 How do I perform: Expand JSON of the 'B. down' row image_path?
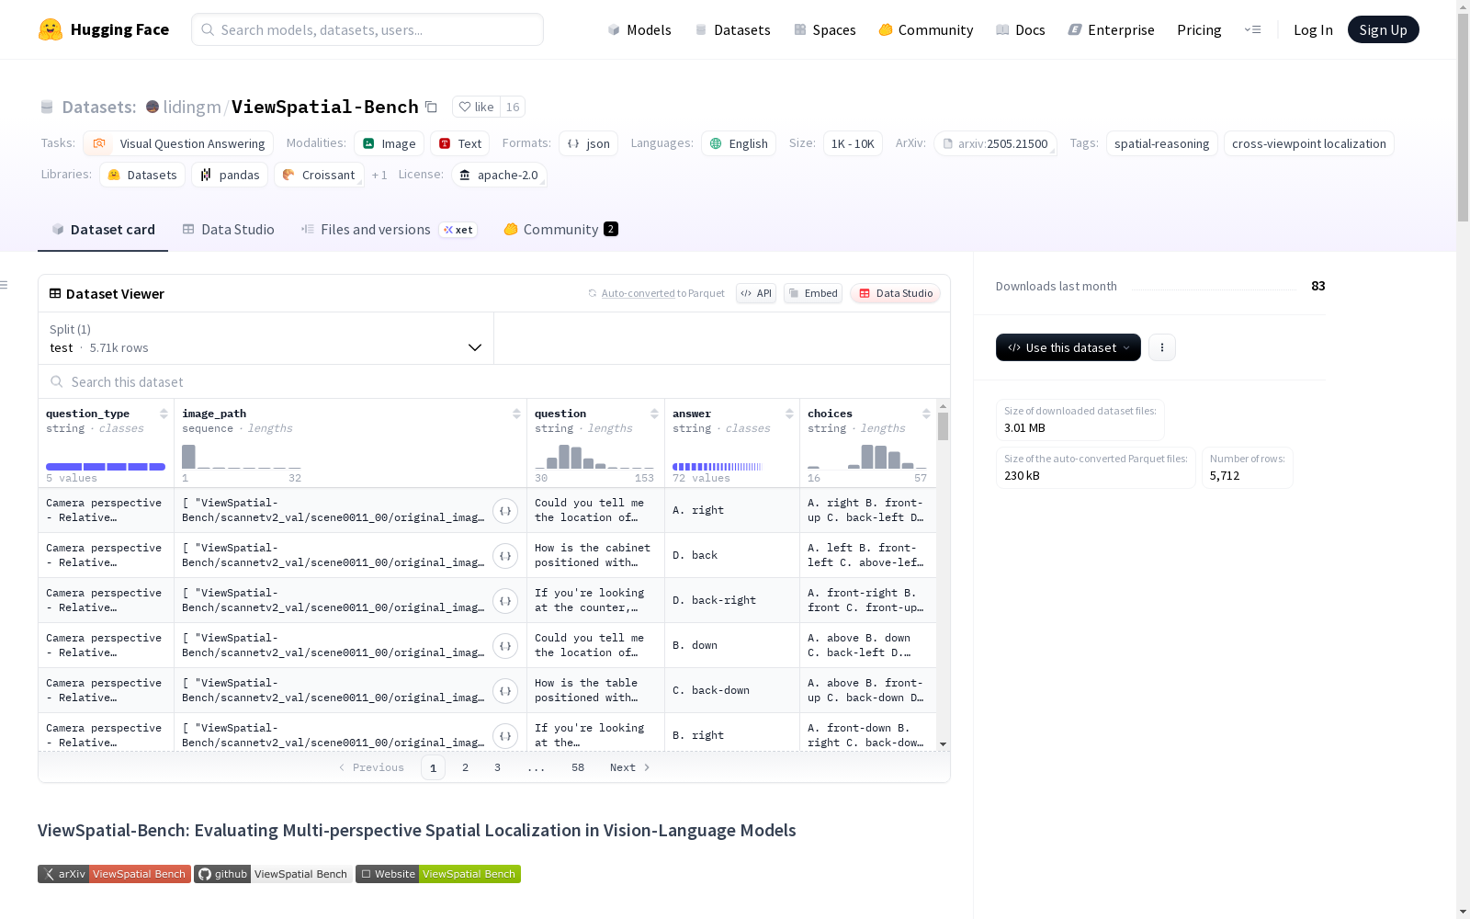[x=505, y=646]
